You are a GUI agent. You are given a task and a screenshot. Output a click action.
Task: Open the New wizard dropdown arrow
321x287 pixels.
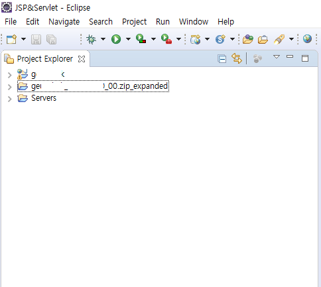(23, 39)
